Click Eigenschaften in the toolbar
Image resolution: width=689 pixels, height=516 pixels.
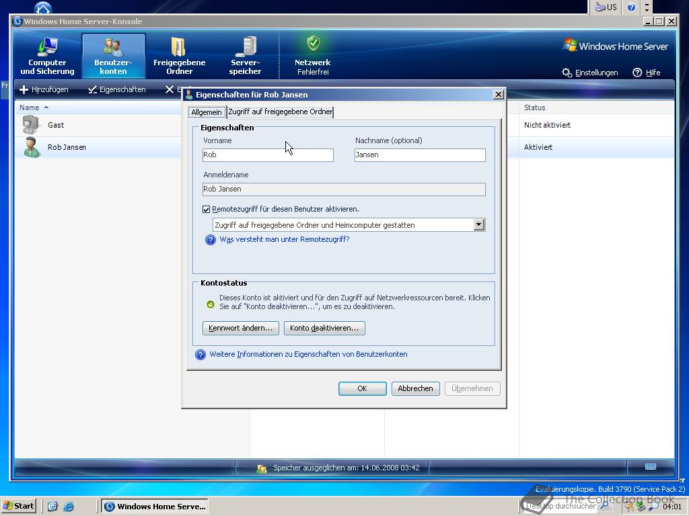click(116, 89)
